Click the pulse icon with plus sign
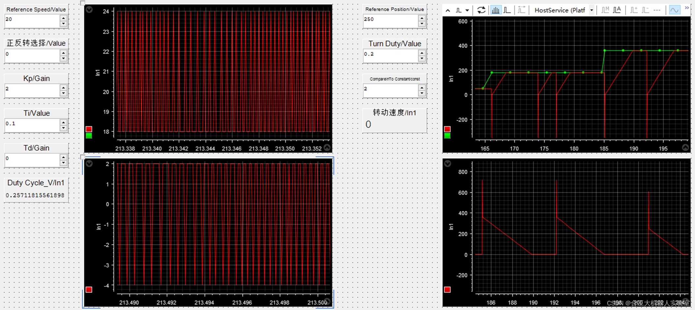695x310 pixels. [634, 10]
